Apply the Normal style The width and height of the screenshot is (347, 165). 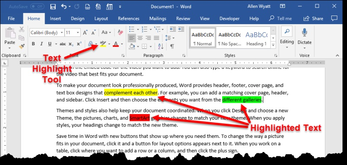[x=203, y=38]
